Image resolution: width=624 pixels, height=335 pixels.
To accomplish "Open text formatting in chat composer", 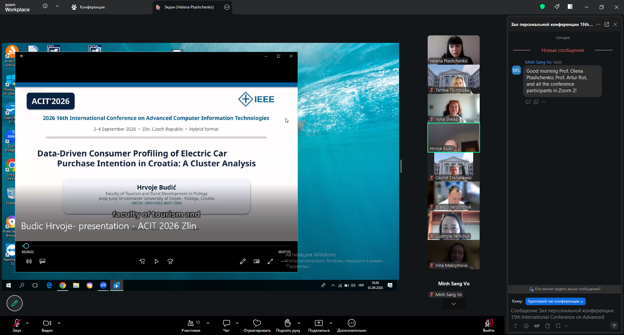I will pyautogui.click(x=515, y=326).
